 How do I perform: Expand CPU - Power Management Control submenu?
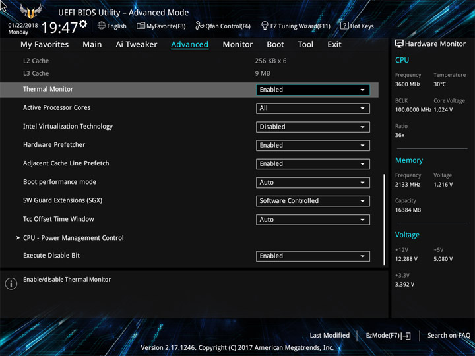coord(73,238)
